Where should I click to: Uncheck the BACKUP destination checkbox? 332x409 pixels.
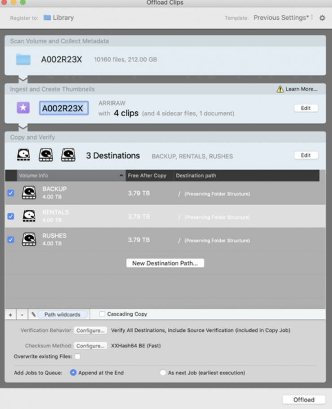point(11,193)
